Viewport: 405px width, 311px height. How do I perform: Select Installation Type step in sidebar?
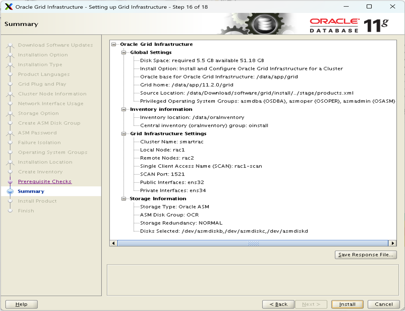[40, 64]
